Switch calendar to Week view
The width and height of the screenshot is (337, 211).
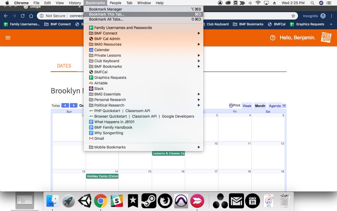[247, 106]
